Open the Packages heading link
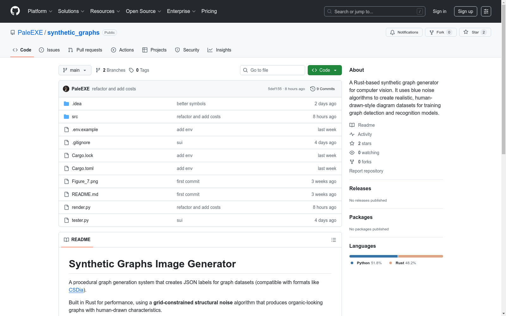506x316 pixels. 361,217
